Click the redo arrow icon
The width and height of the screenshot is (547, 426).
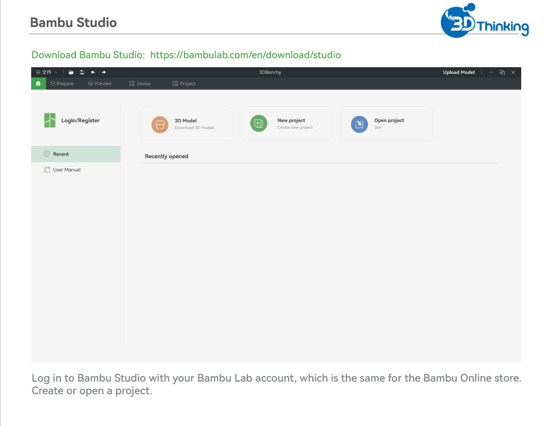click(104, 73)
